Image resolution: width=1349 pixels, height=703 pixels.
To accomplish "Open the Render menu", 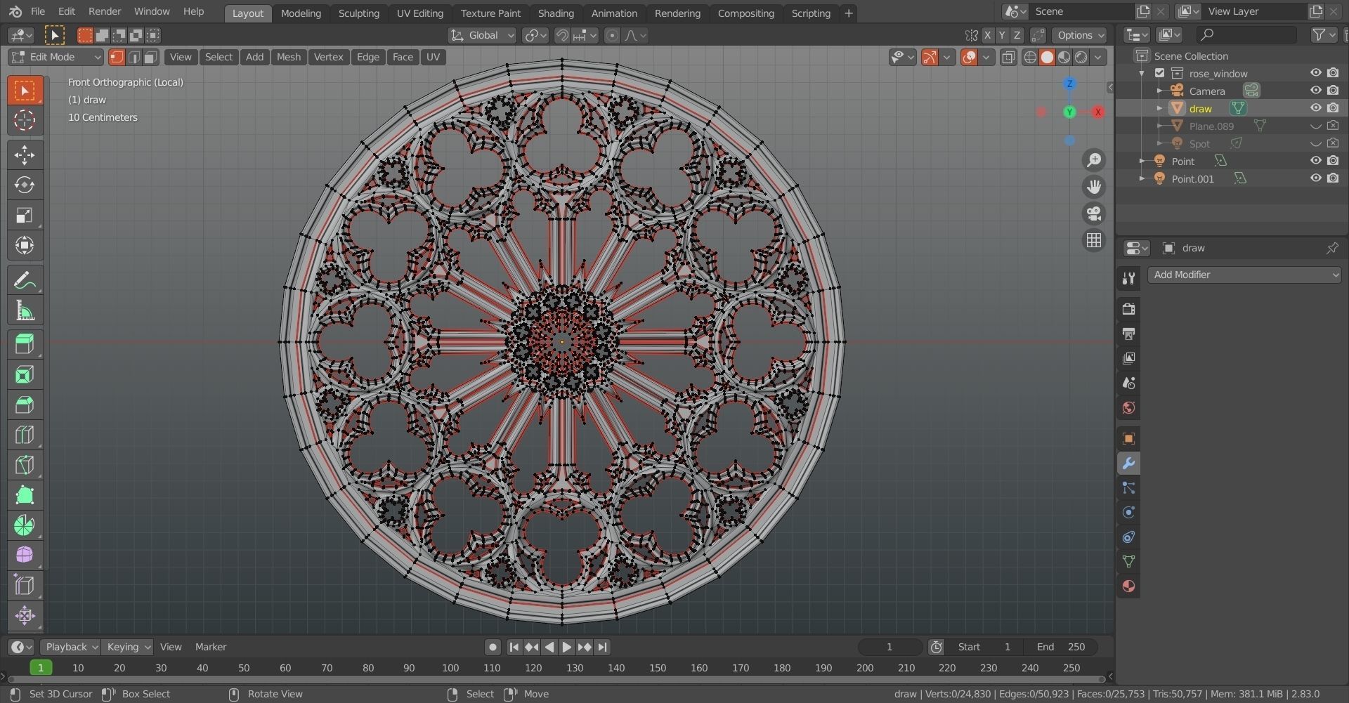I will (x=105, y=11).
